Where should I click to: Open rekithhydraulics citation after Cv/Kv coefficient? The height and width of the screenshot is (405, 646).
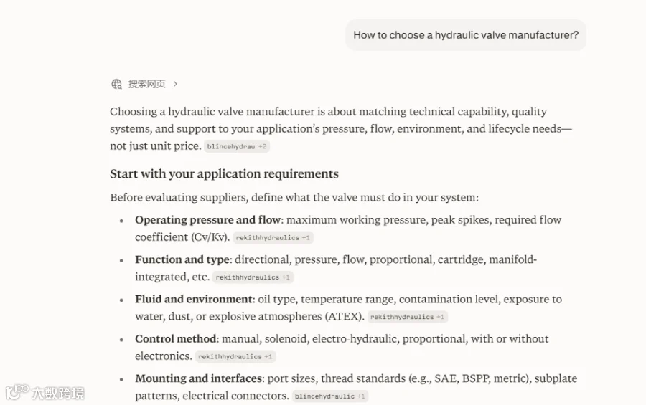point(273,237)
